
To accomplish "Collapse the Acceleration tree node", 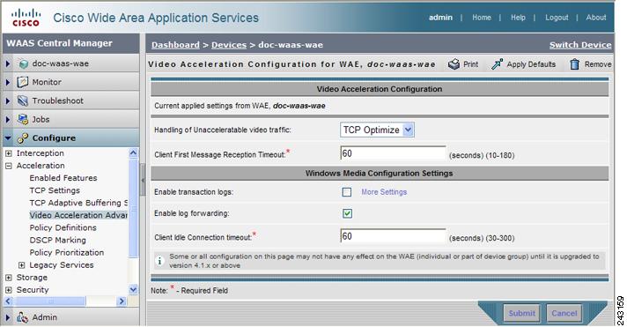I will 9,166.
